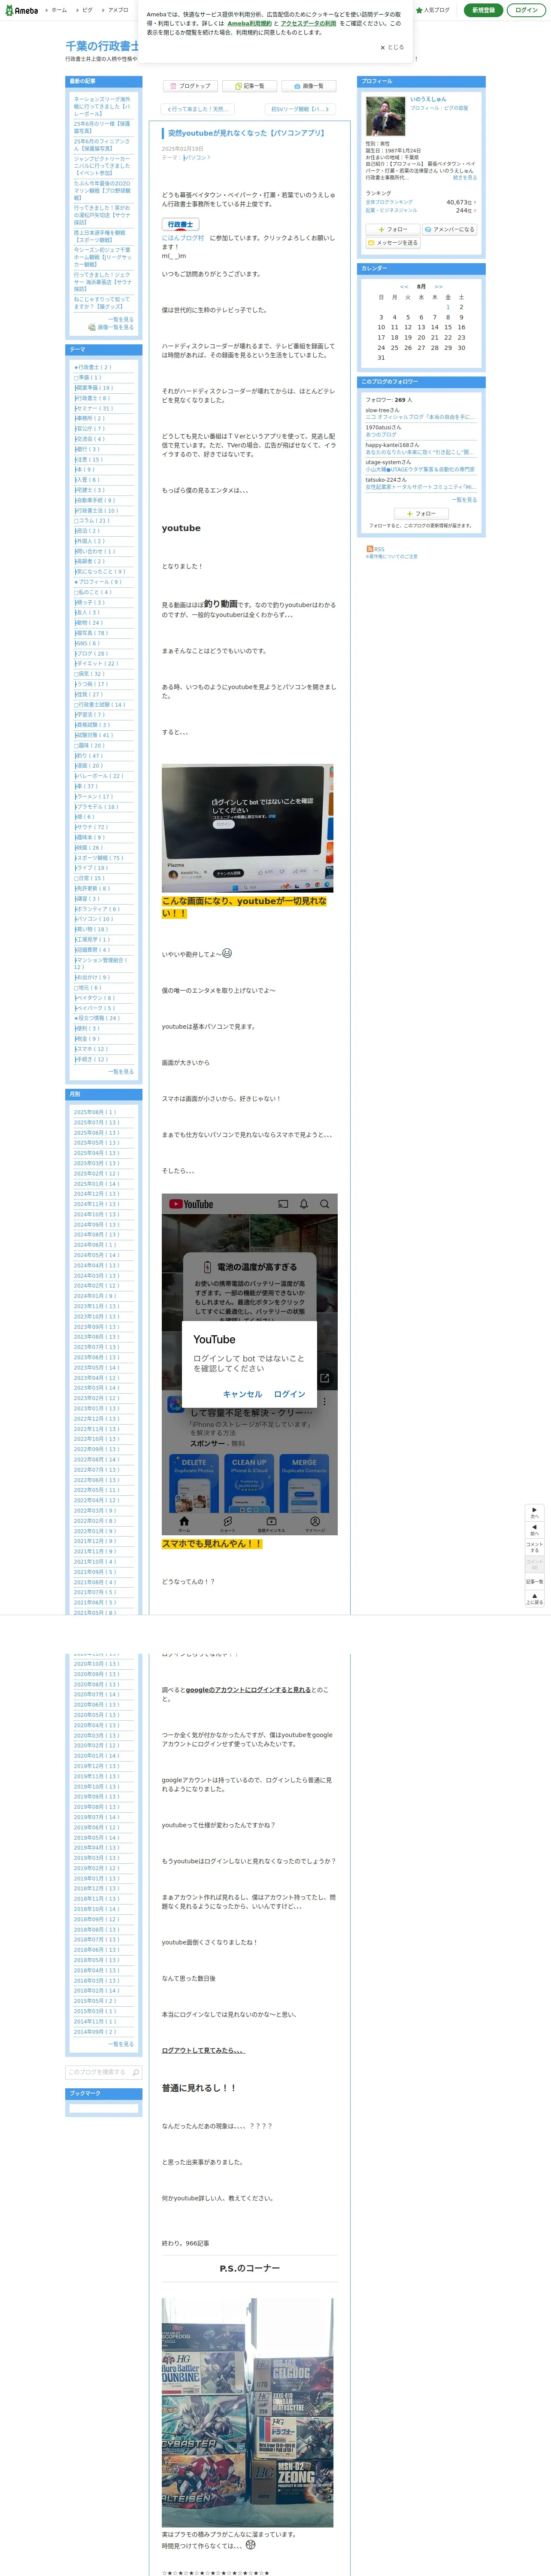The height and width of the screenshot is (2576, 551).
Task: Click the blog search magnifier icon
Action: (136, 2072)
